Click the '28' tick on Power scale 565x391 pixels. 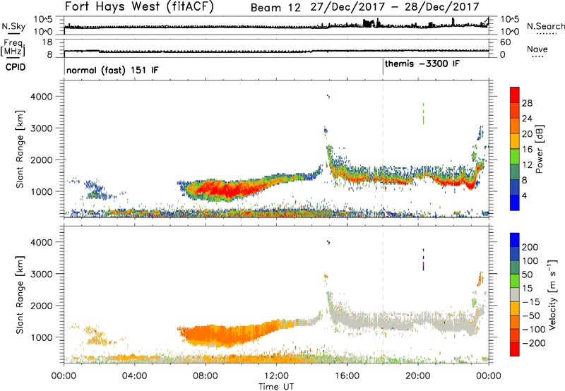[527, 103]
